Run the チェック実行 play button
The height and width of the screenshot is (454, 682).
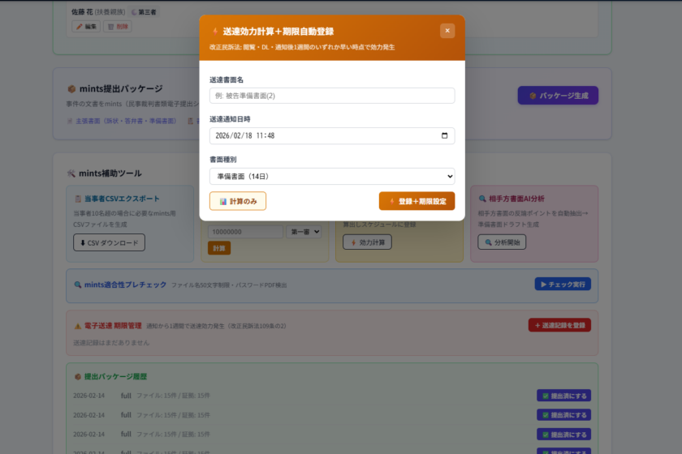pos(562,285)
